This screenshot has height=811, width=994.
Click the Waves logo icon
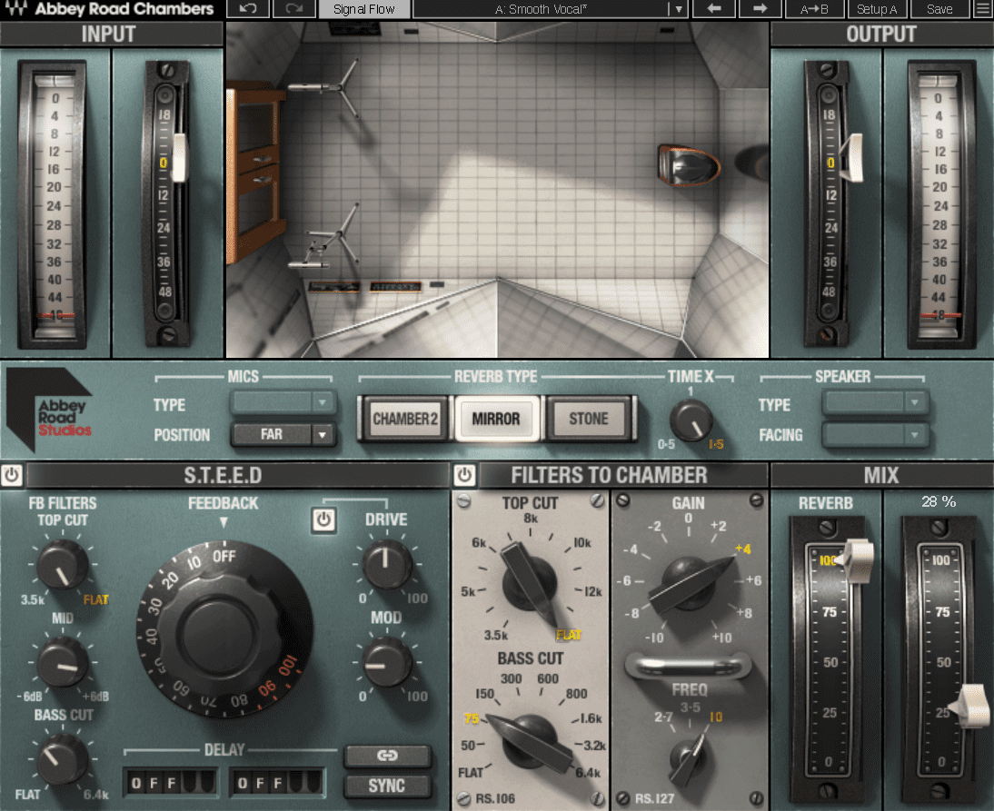tap(16, 8)
